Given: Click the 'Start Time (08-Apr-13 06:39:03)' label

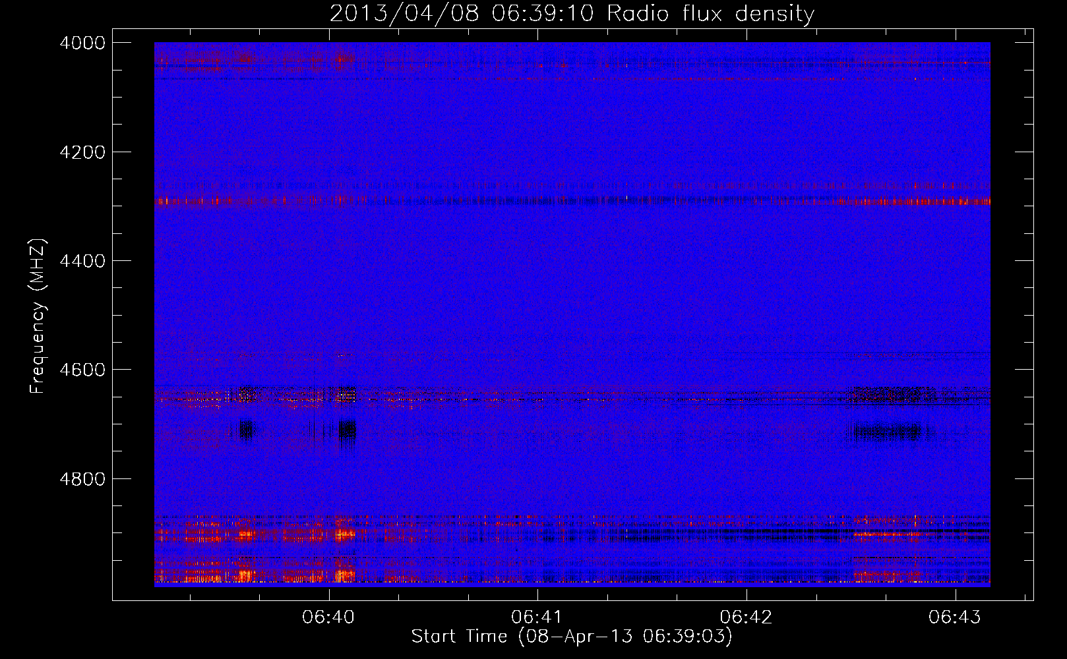Looking at the screenshot, I should pos(572,637).
